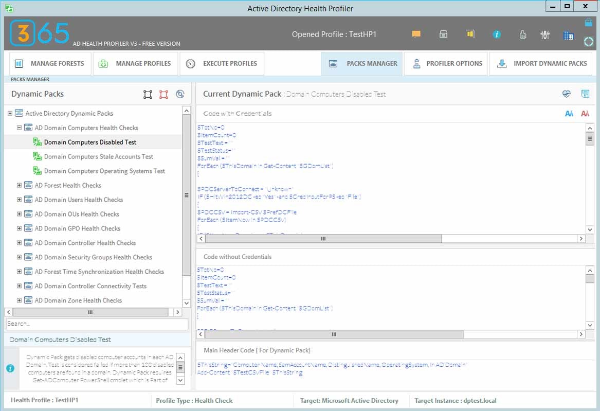The image size is (600, 411).
Task: Click the yellow book icon in header
Action: pyautogui.click(x=470, y=34)
